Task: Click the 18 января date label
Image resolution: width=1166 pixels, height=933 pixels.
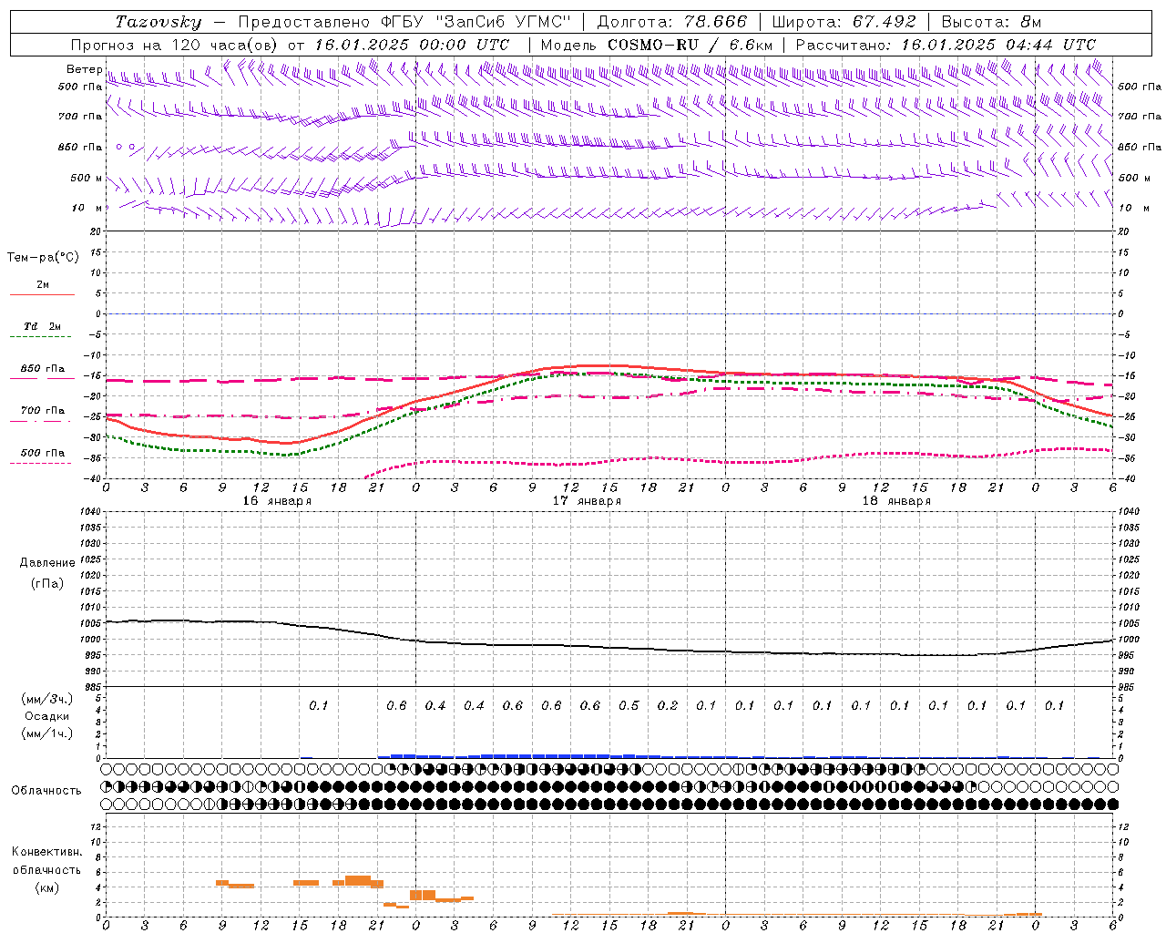Action: pos(896,501)
